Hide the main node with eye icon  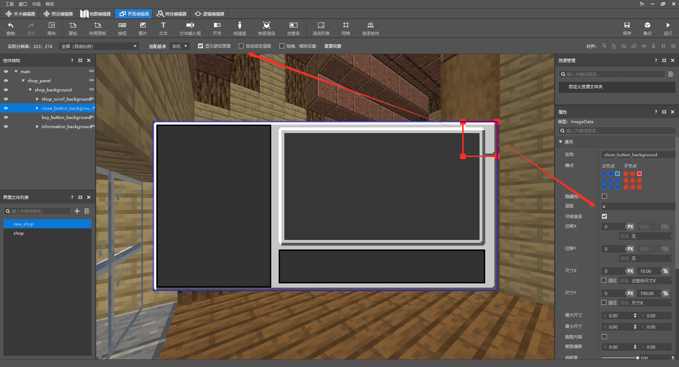pyautogui.click(x=6, y=71)
